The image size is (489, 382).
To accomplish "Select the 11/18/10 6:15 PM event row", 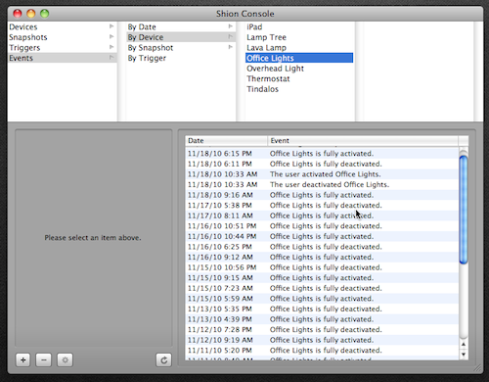I will point(322,154).
